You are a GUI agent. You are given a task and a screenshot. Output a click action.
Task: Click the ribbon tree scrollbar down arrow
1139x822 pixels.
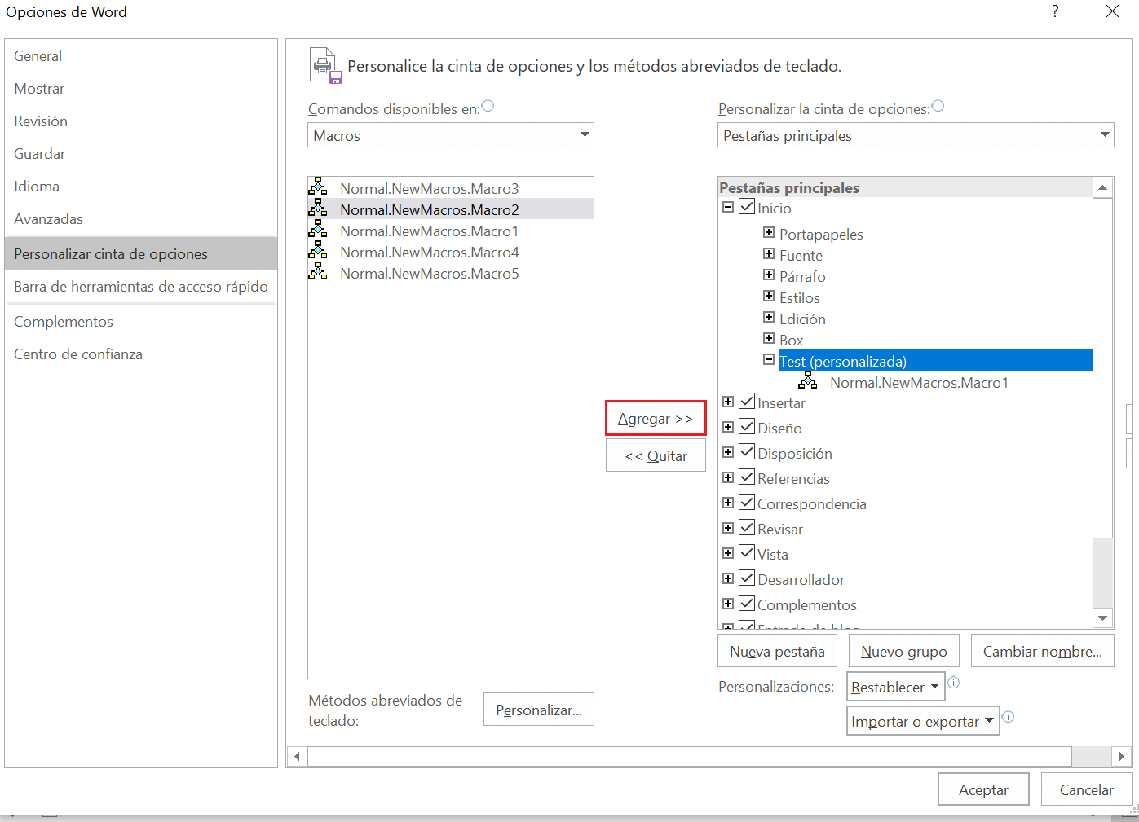1102,618
